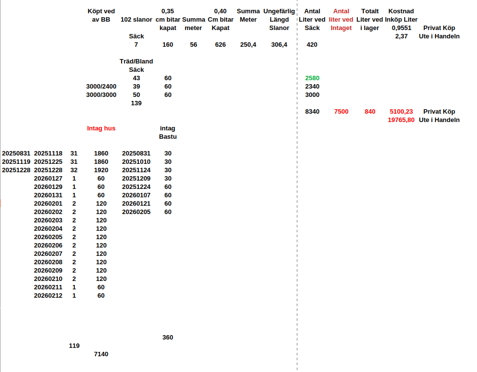Click the red 840 stock cell
This screenshot has height=372, width=477.
[x=370, y=112]
